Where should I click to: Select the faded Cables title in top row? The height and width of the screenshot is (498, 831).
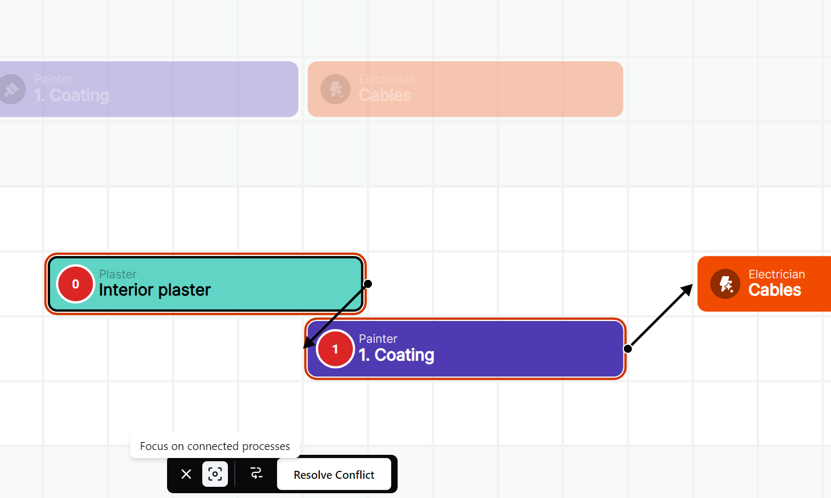point(385,95)
